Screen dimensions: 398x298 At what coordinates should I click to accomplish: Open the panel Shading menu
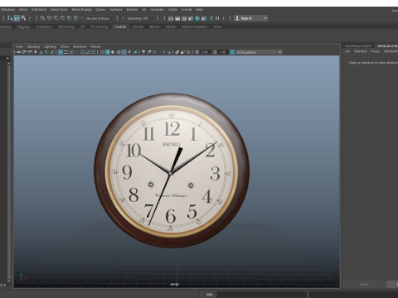pyautogui.click(x=33, y=46)
